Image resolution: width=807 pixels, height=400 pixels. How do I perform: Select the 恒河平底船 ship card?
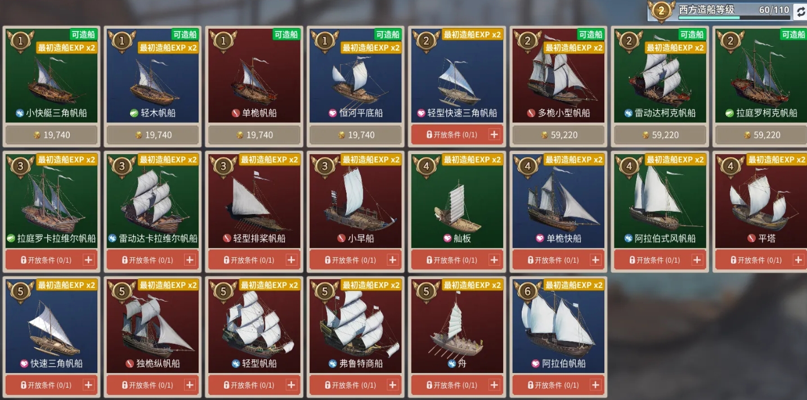pyautogui.click(x=356, y=75)
